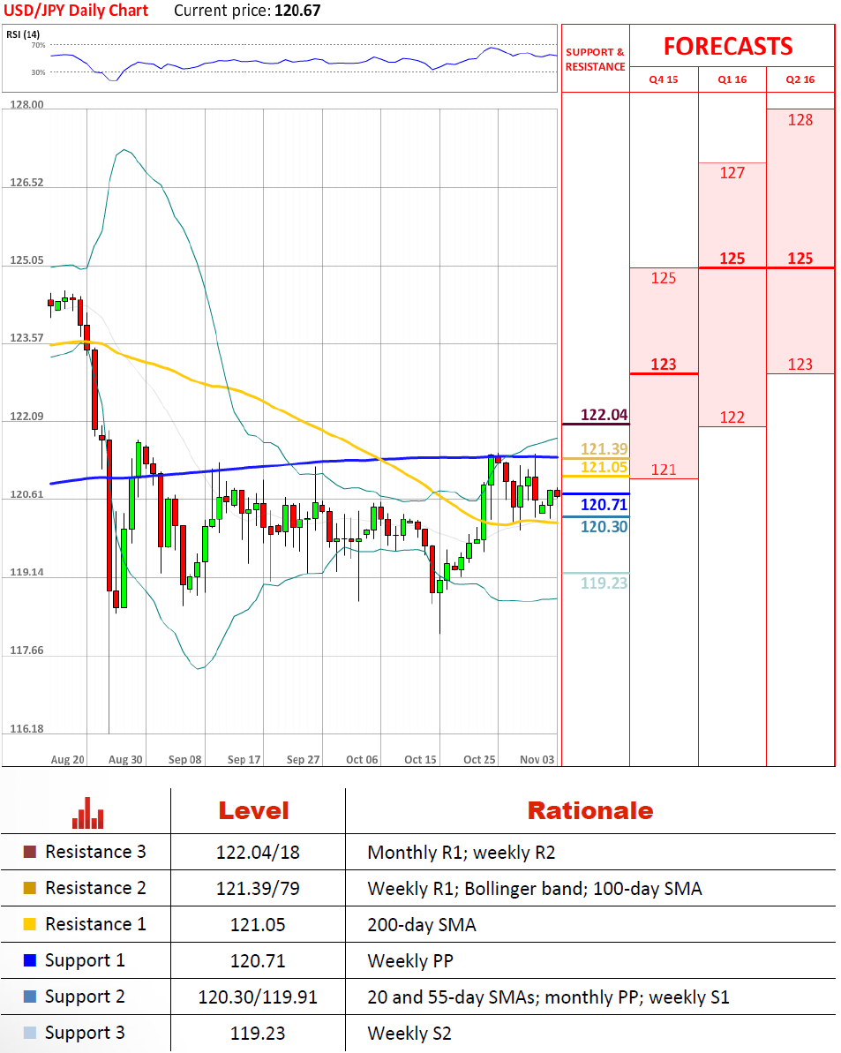Image resolution: width=841 pixels, height=1053 pixels.
Task: Click the 'Weekly PP' rationale cell
Action: pos(410,962)
